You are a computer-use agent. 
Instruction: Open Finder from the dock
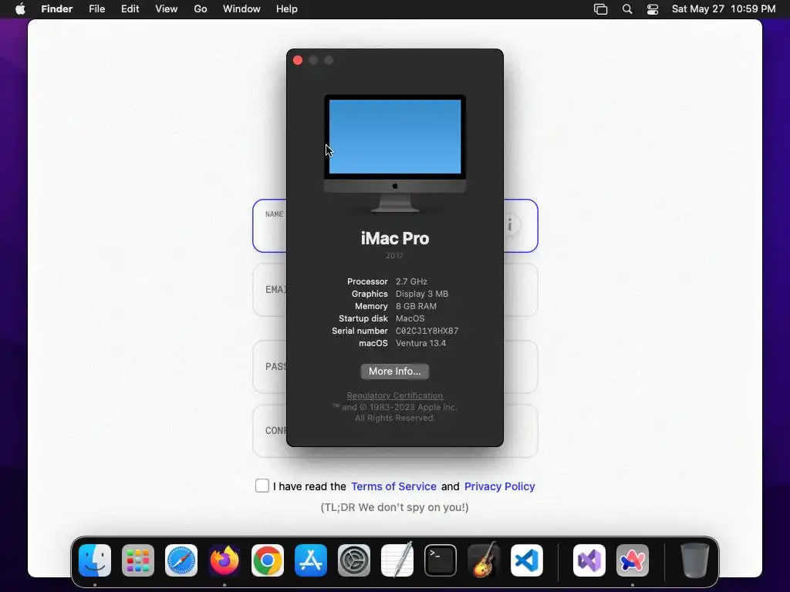95,560
